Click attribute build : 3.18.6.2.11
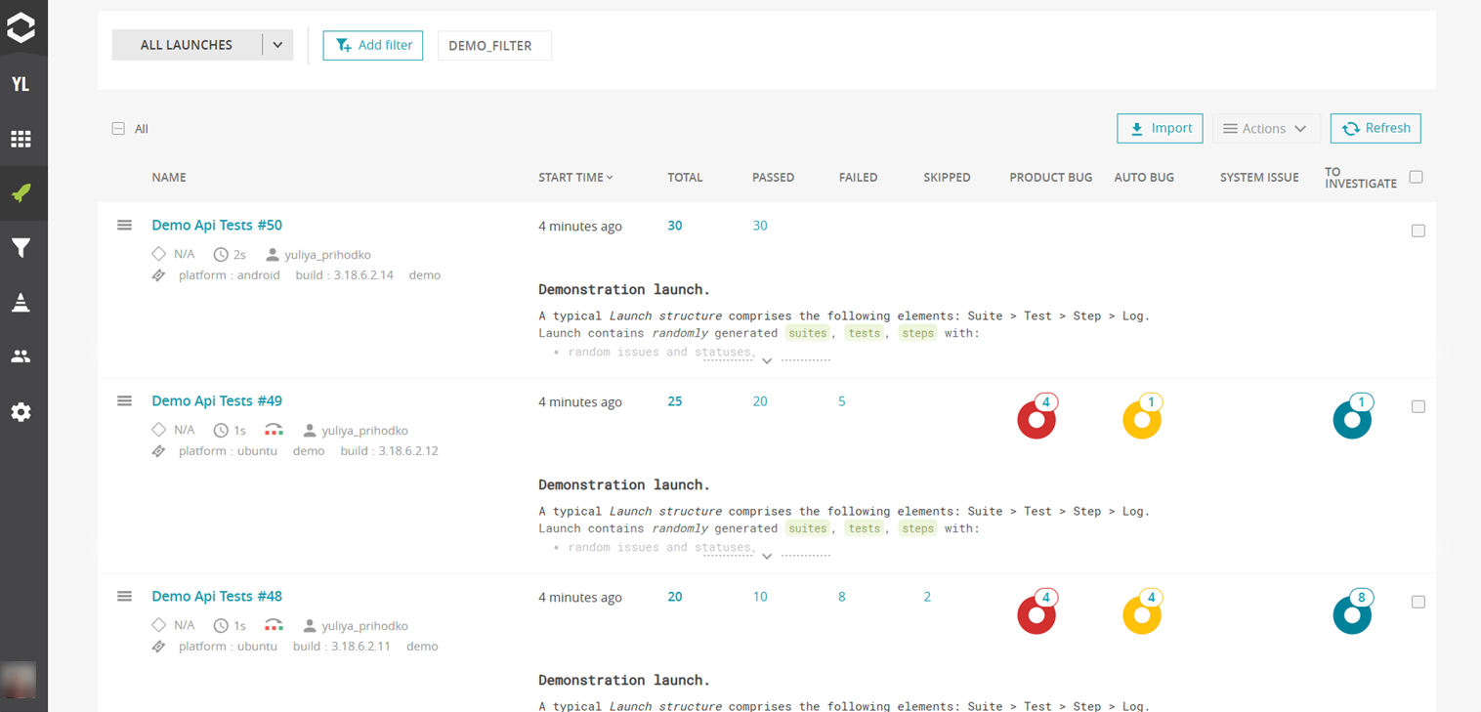Viewport: 1481px width, 712px height. [x=342, y=647]
